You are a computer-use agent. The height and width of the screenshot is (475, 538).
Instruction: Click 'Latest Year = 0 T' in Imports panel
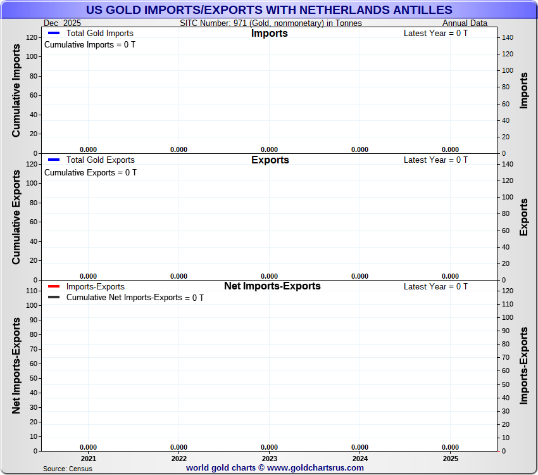tap(435, 34)
